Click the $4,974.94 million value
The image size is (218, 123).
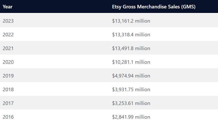pyautogui.click(x=131, y=76)
